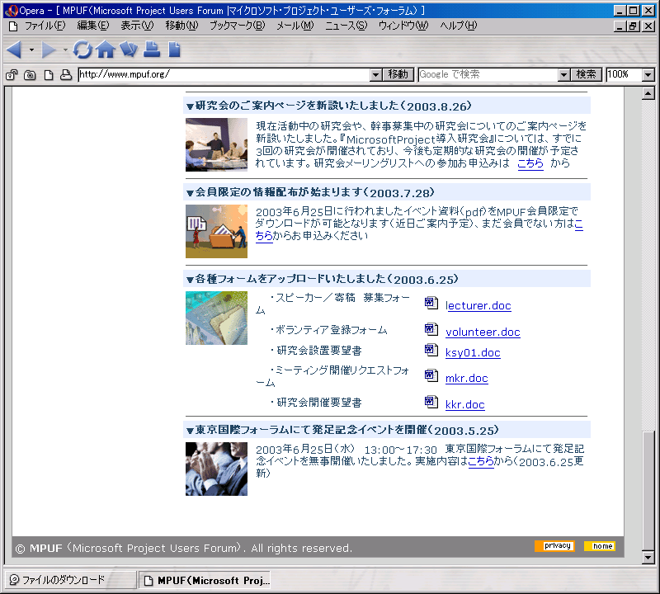Open the lecturer.doc link
This screenshot has height=594, width=660.
(478, 305)
